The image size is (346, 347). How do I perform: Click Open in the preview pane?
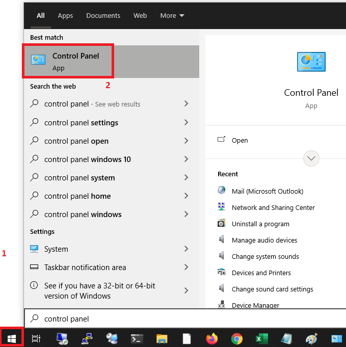coord(239,141)
